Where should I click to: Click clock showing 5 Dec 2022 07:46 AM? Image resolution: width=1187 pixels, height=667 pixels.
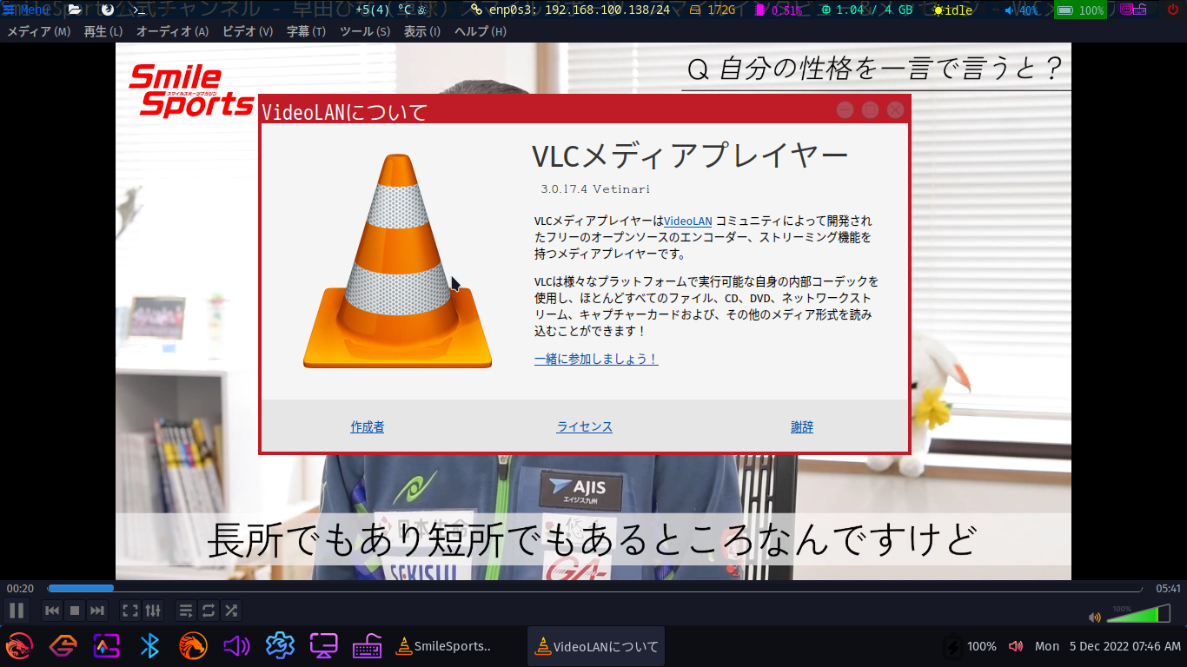click(x=1125, y=646)
